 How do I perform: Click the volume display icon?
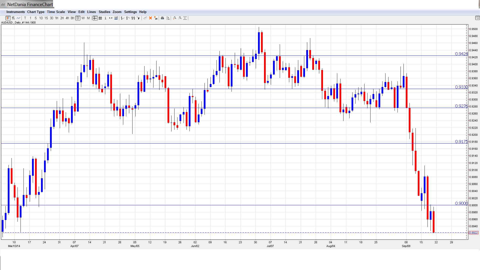coord(116,18)
